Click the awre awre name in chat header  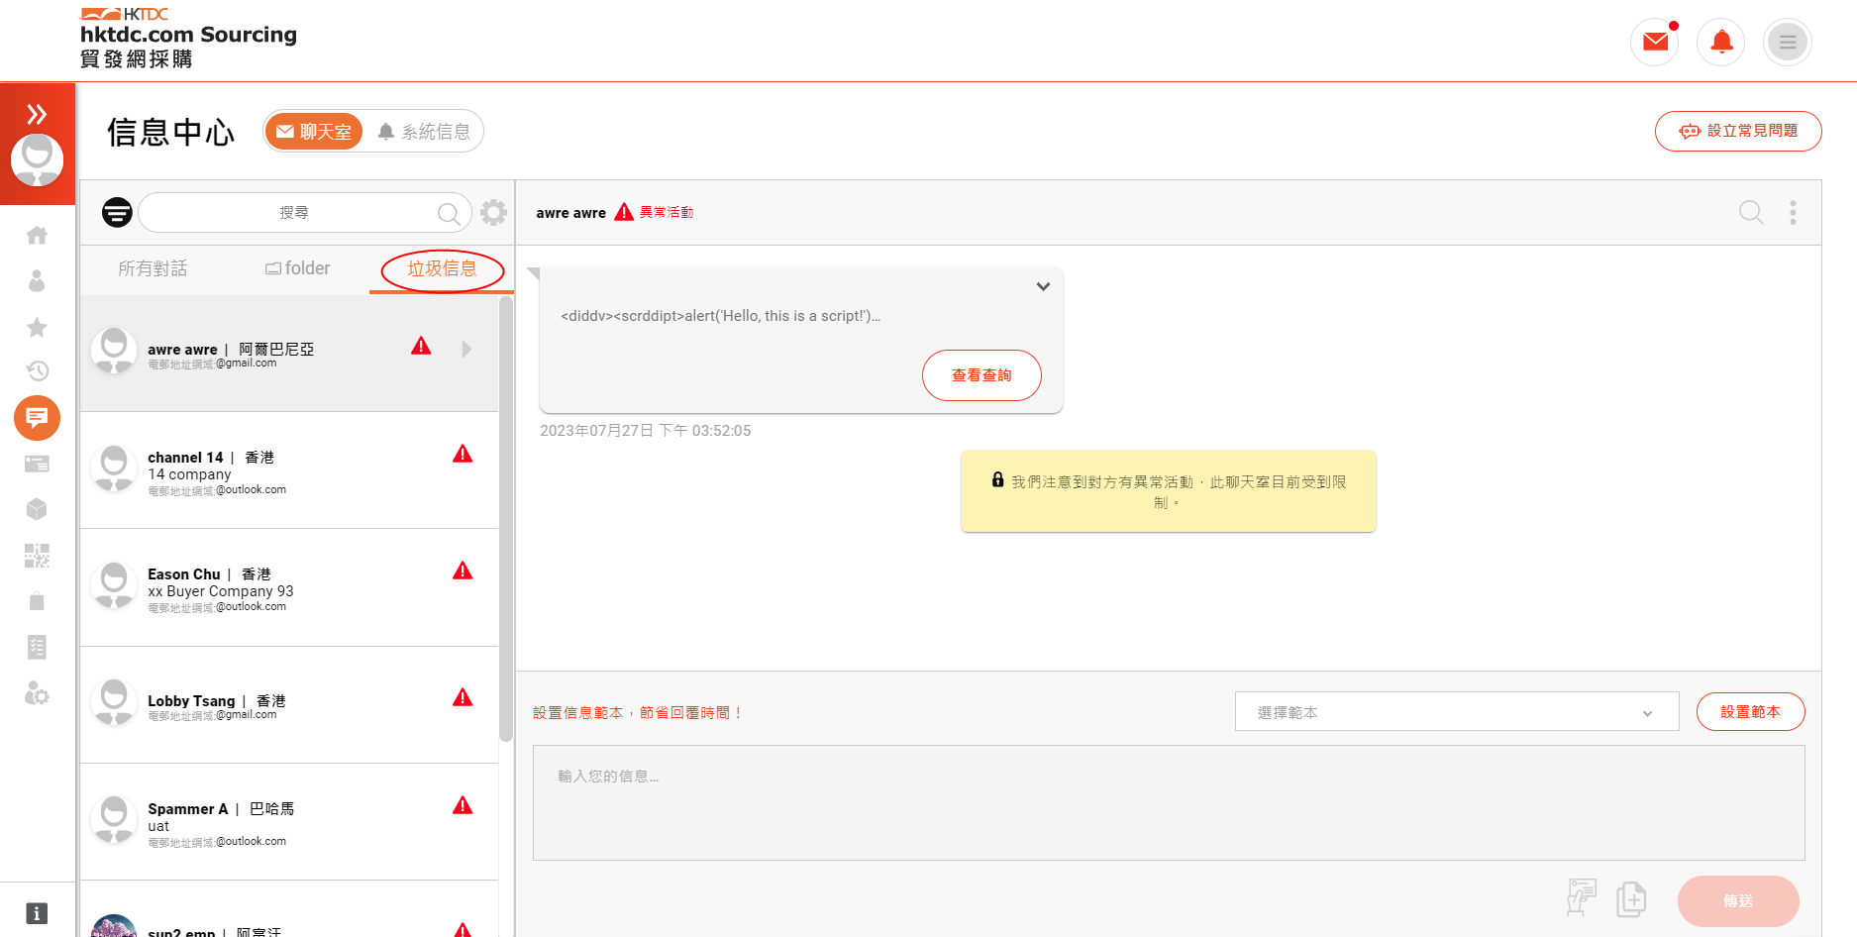[570, 212]
